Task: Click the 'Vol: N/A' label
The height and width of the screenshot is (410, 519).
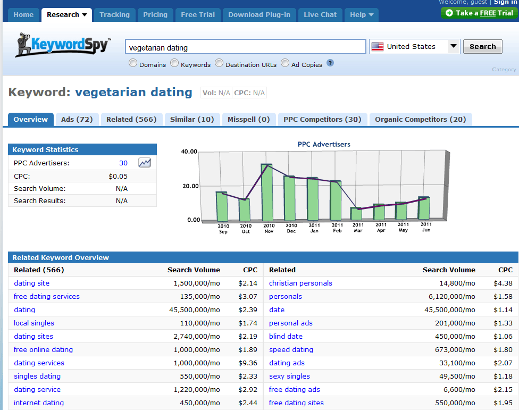Action: [216, 93]
